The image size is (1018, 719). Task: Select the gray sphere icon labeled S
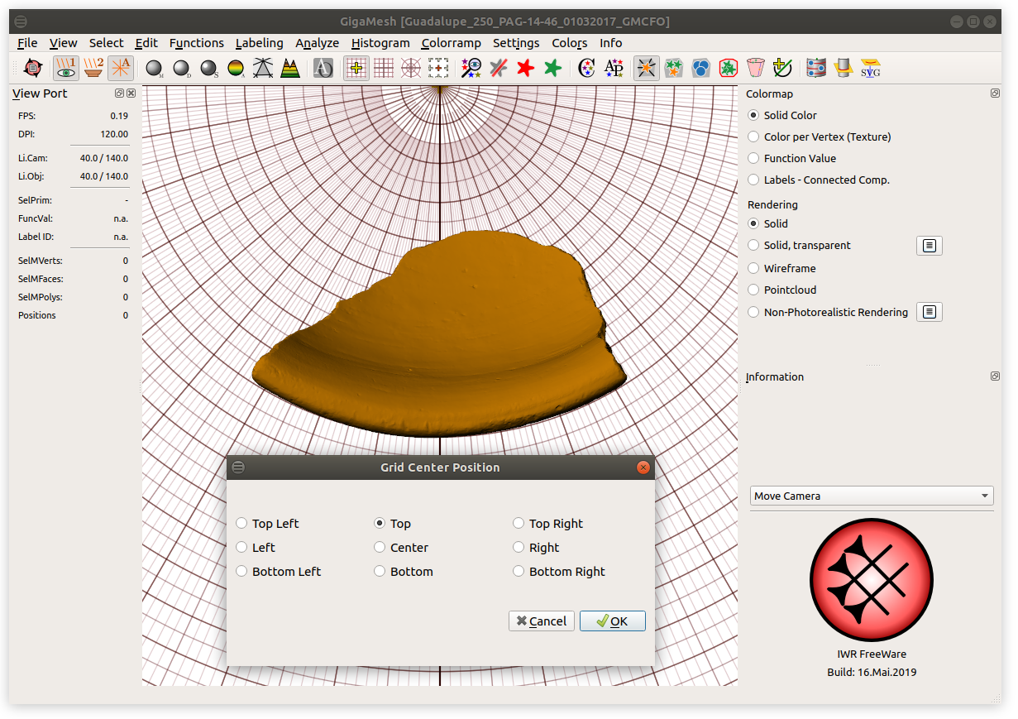pyautogui.click(x=208, y=68)
